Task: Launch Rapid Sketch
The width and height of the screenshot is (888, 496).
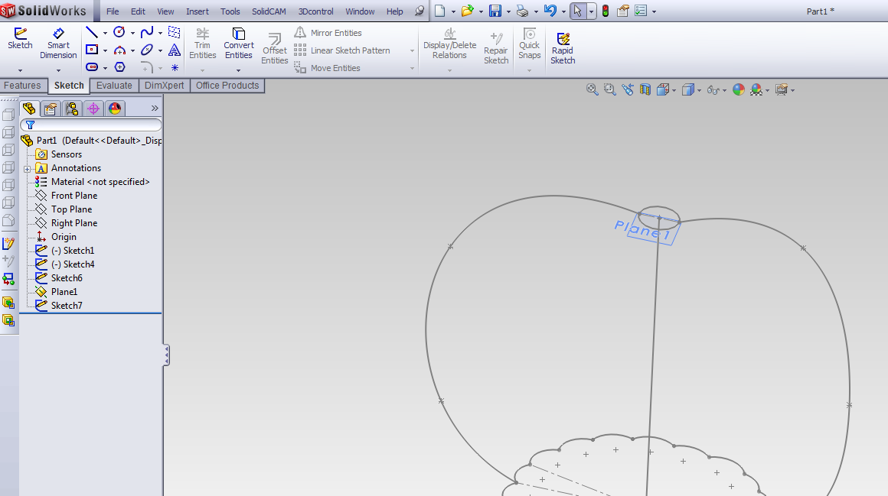Action: [x=563, y=47]
